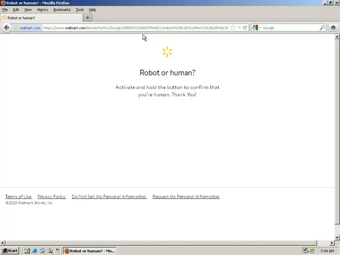This screenshot has height=255, width=340.
Task: Click the Firefox icon in title bar
Action: [x=3, y=3]
